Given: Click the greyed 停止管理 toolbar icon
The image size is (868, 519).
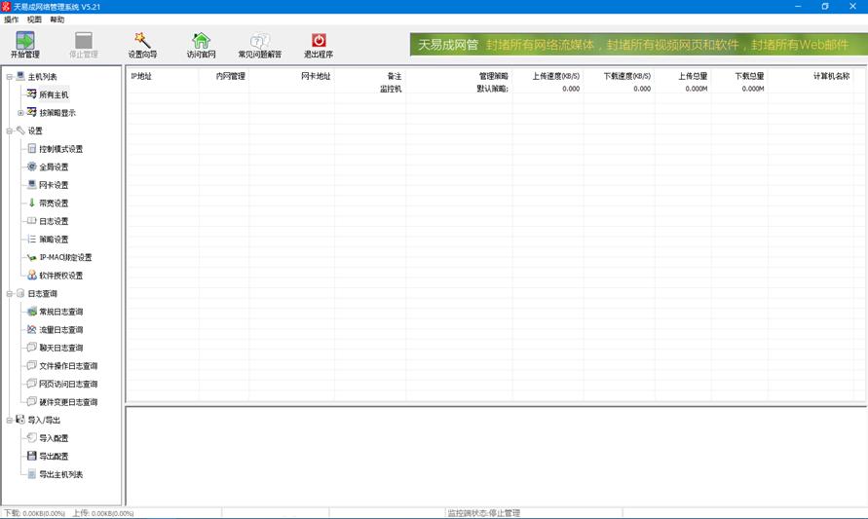Looking at the screenshot, I should pyautogui.click(x=84, y=40).
